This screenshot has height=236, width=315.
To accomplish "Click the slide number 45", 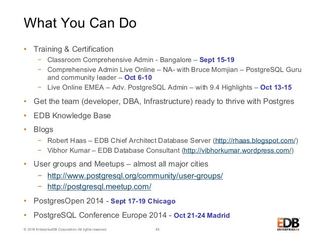I will 157,229.
